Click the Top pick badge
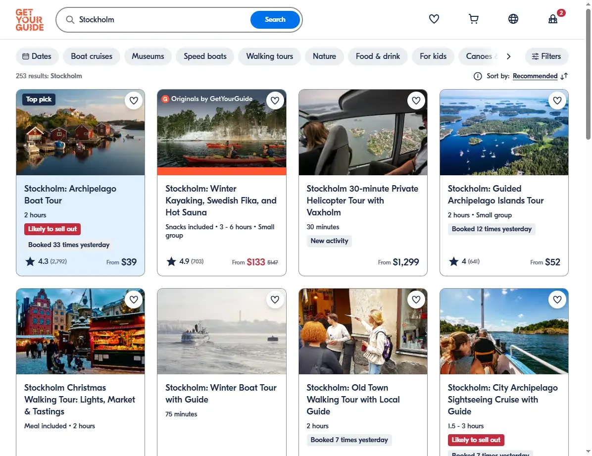The height and width of the screenshot is (456, 592). [39, 100]
